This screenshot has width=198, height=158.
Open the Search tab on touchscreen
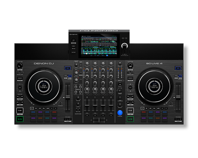tap(89, 36)
